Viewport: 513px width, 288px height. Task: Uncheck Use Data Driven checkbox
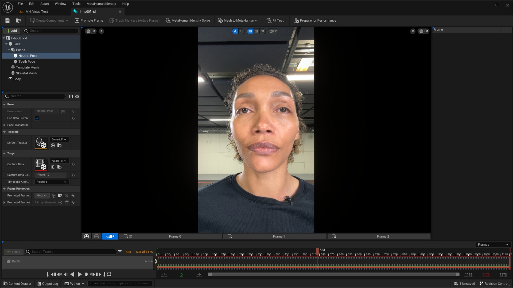tap(37, 118)
